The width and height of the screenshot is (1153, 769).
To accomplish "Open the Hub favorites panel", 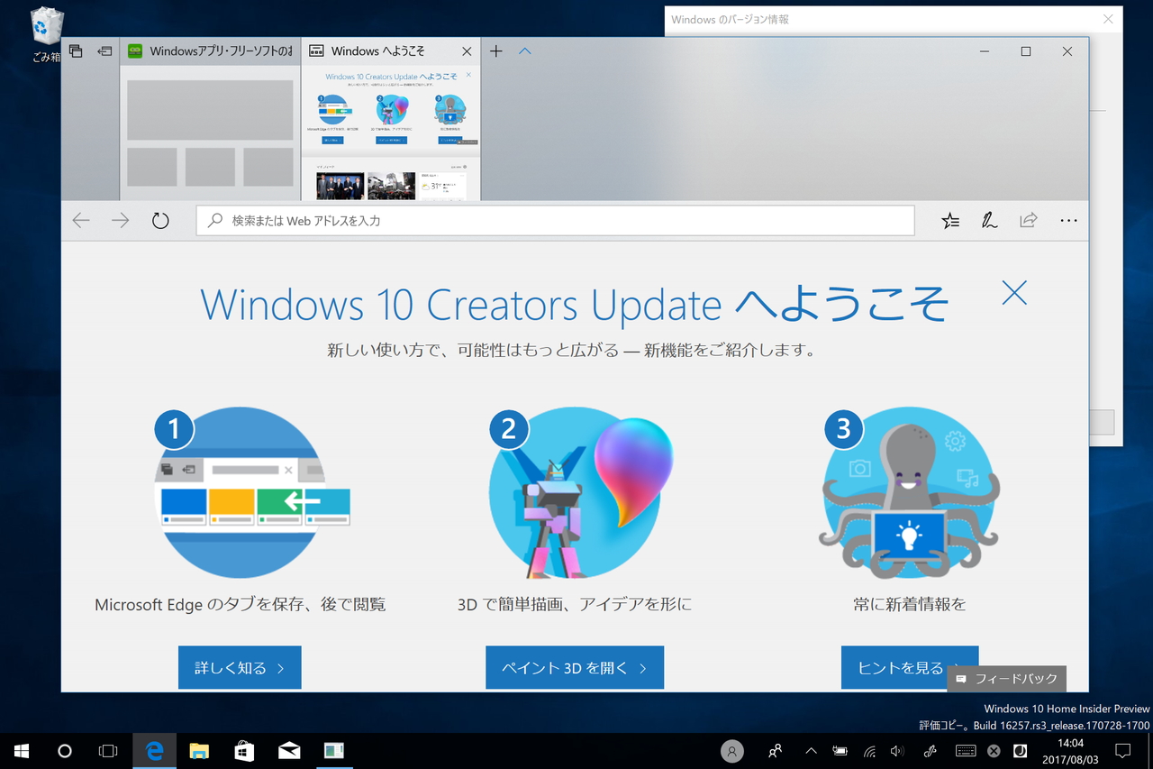I will 950,220.
